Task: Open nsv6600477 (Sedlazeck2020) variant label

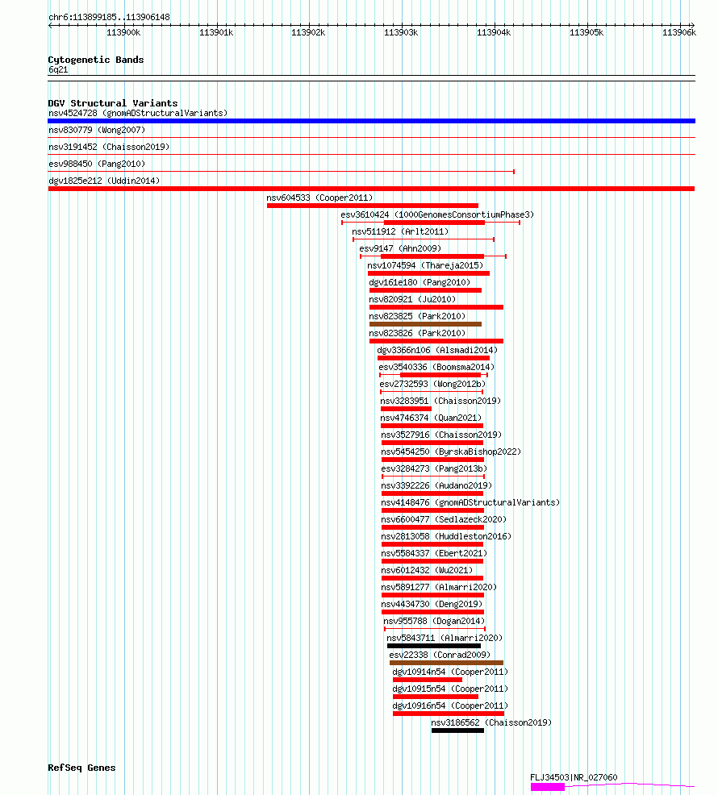Action: point(444,520)
